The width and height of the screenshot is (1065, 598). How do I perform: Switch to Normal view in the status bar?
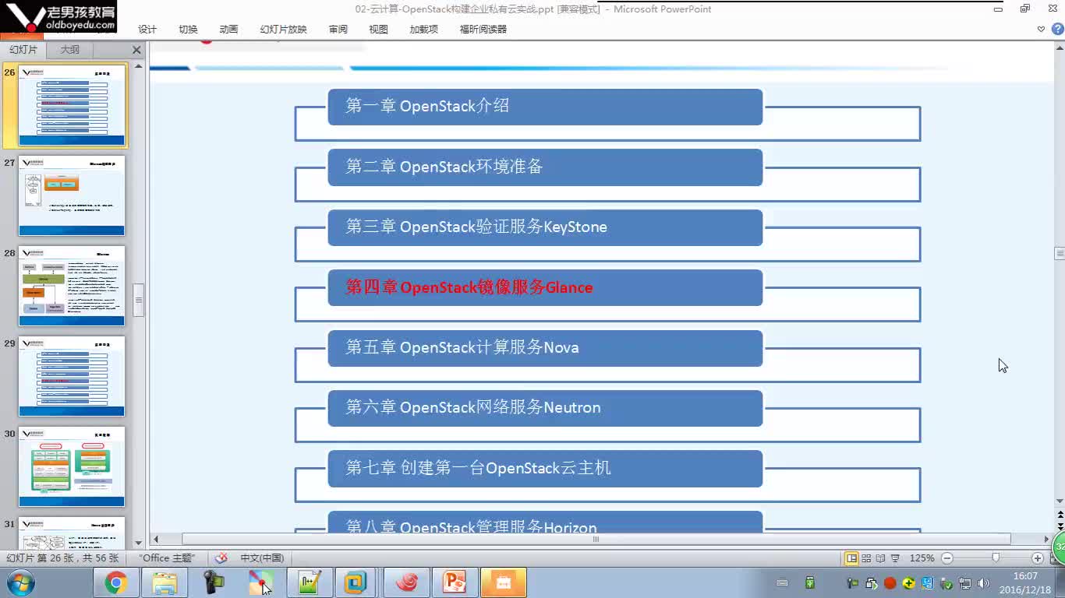pyautogui.click(x=851, y=558)
